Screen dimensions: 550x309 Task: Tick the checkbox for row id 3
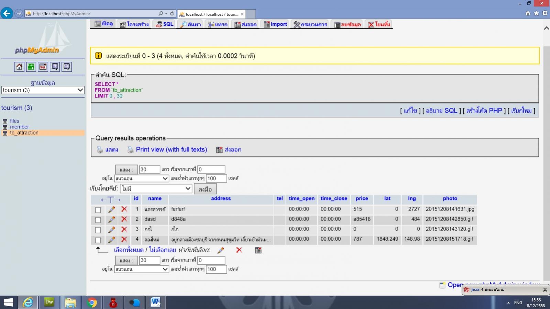[98, 230]
